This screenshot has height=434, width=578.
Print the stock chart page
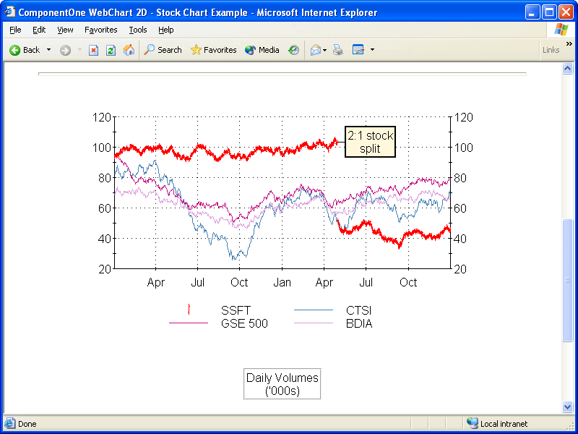click(x=337, y=50)
